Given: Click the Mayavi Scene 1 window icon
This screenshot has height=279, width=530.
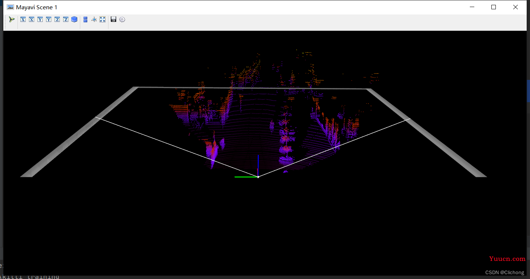Looking at the screenshot, I should pyautogui.click(x=10, y=7).
